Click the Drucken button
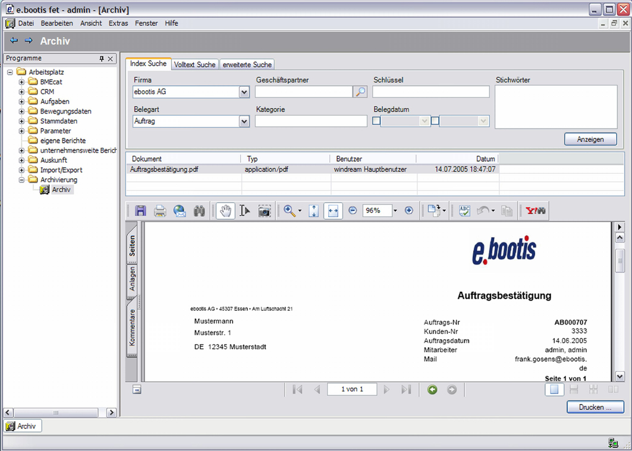 595,407
